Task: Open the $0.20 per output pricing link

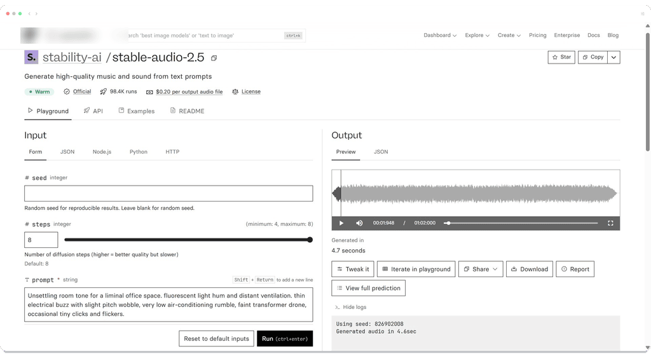Action: [x=189, y=92]
